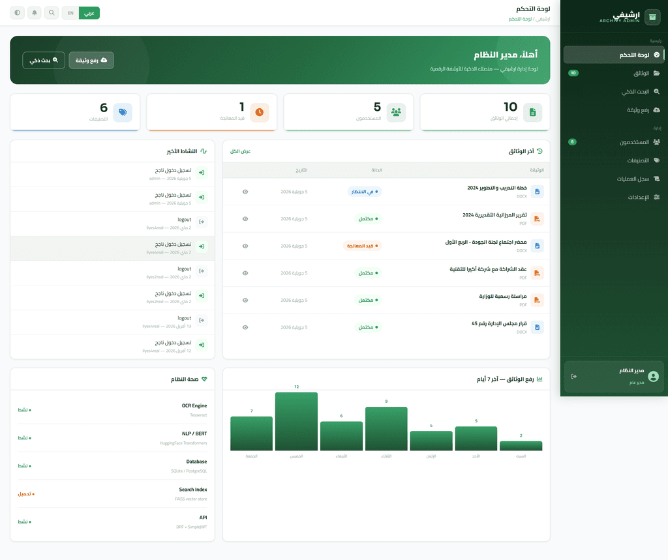Viewport: 668px width, 560px height.
Task: Click the بحث ذكي banner button
Action: tap(44, 60)
